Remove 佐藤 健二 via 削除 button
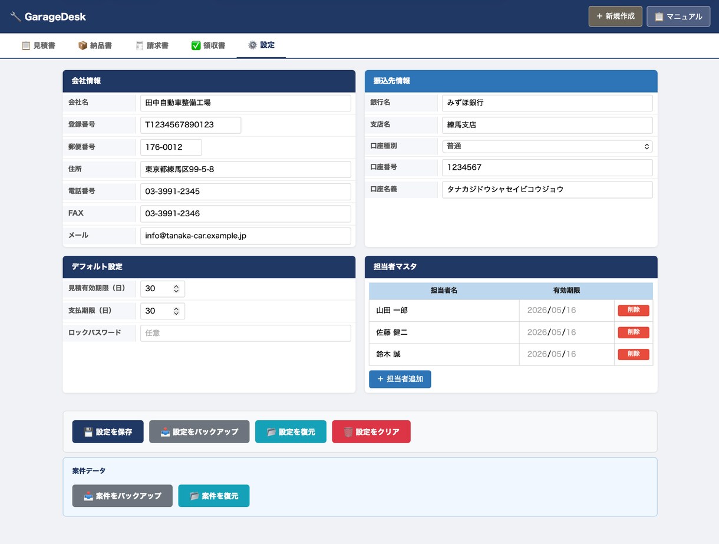Screen dimensions: 719x544 pyautogui.click(x=634, y=332)
